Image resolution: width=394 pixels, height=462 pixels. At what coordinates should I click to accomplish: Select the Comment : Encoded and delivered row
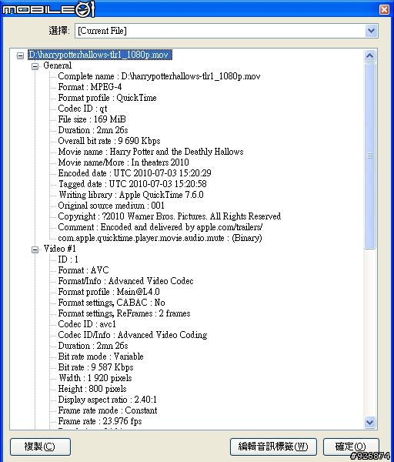pyautogui.click(x=160, y=227)
